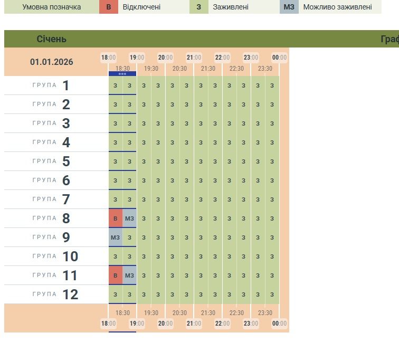Select the red 'В' cell for Група 11
This screenshot has height=342, width=399.
click(115, 275)
